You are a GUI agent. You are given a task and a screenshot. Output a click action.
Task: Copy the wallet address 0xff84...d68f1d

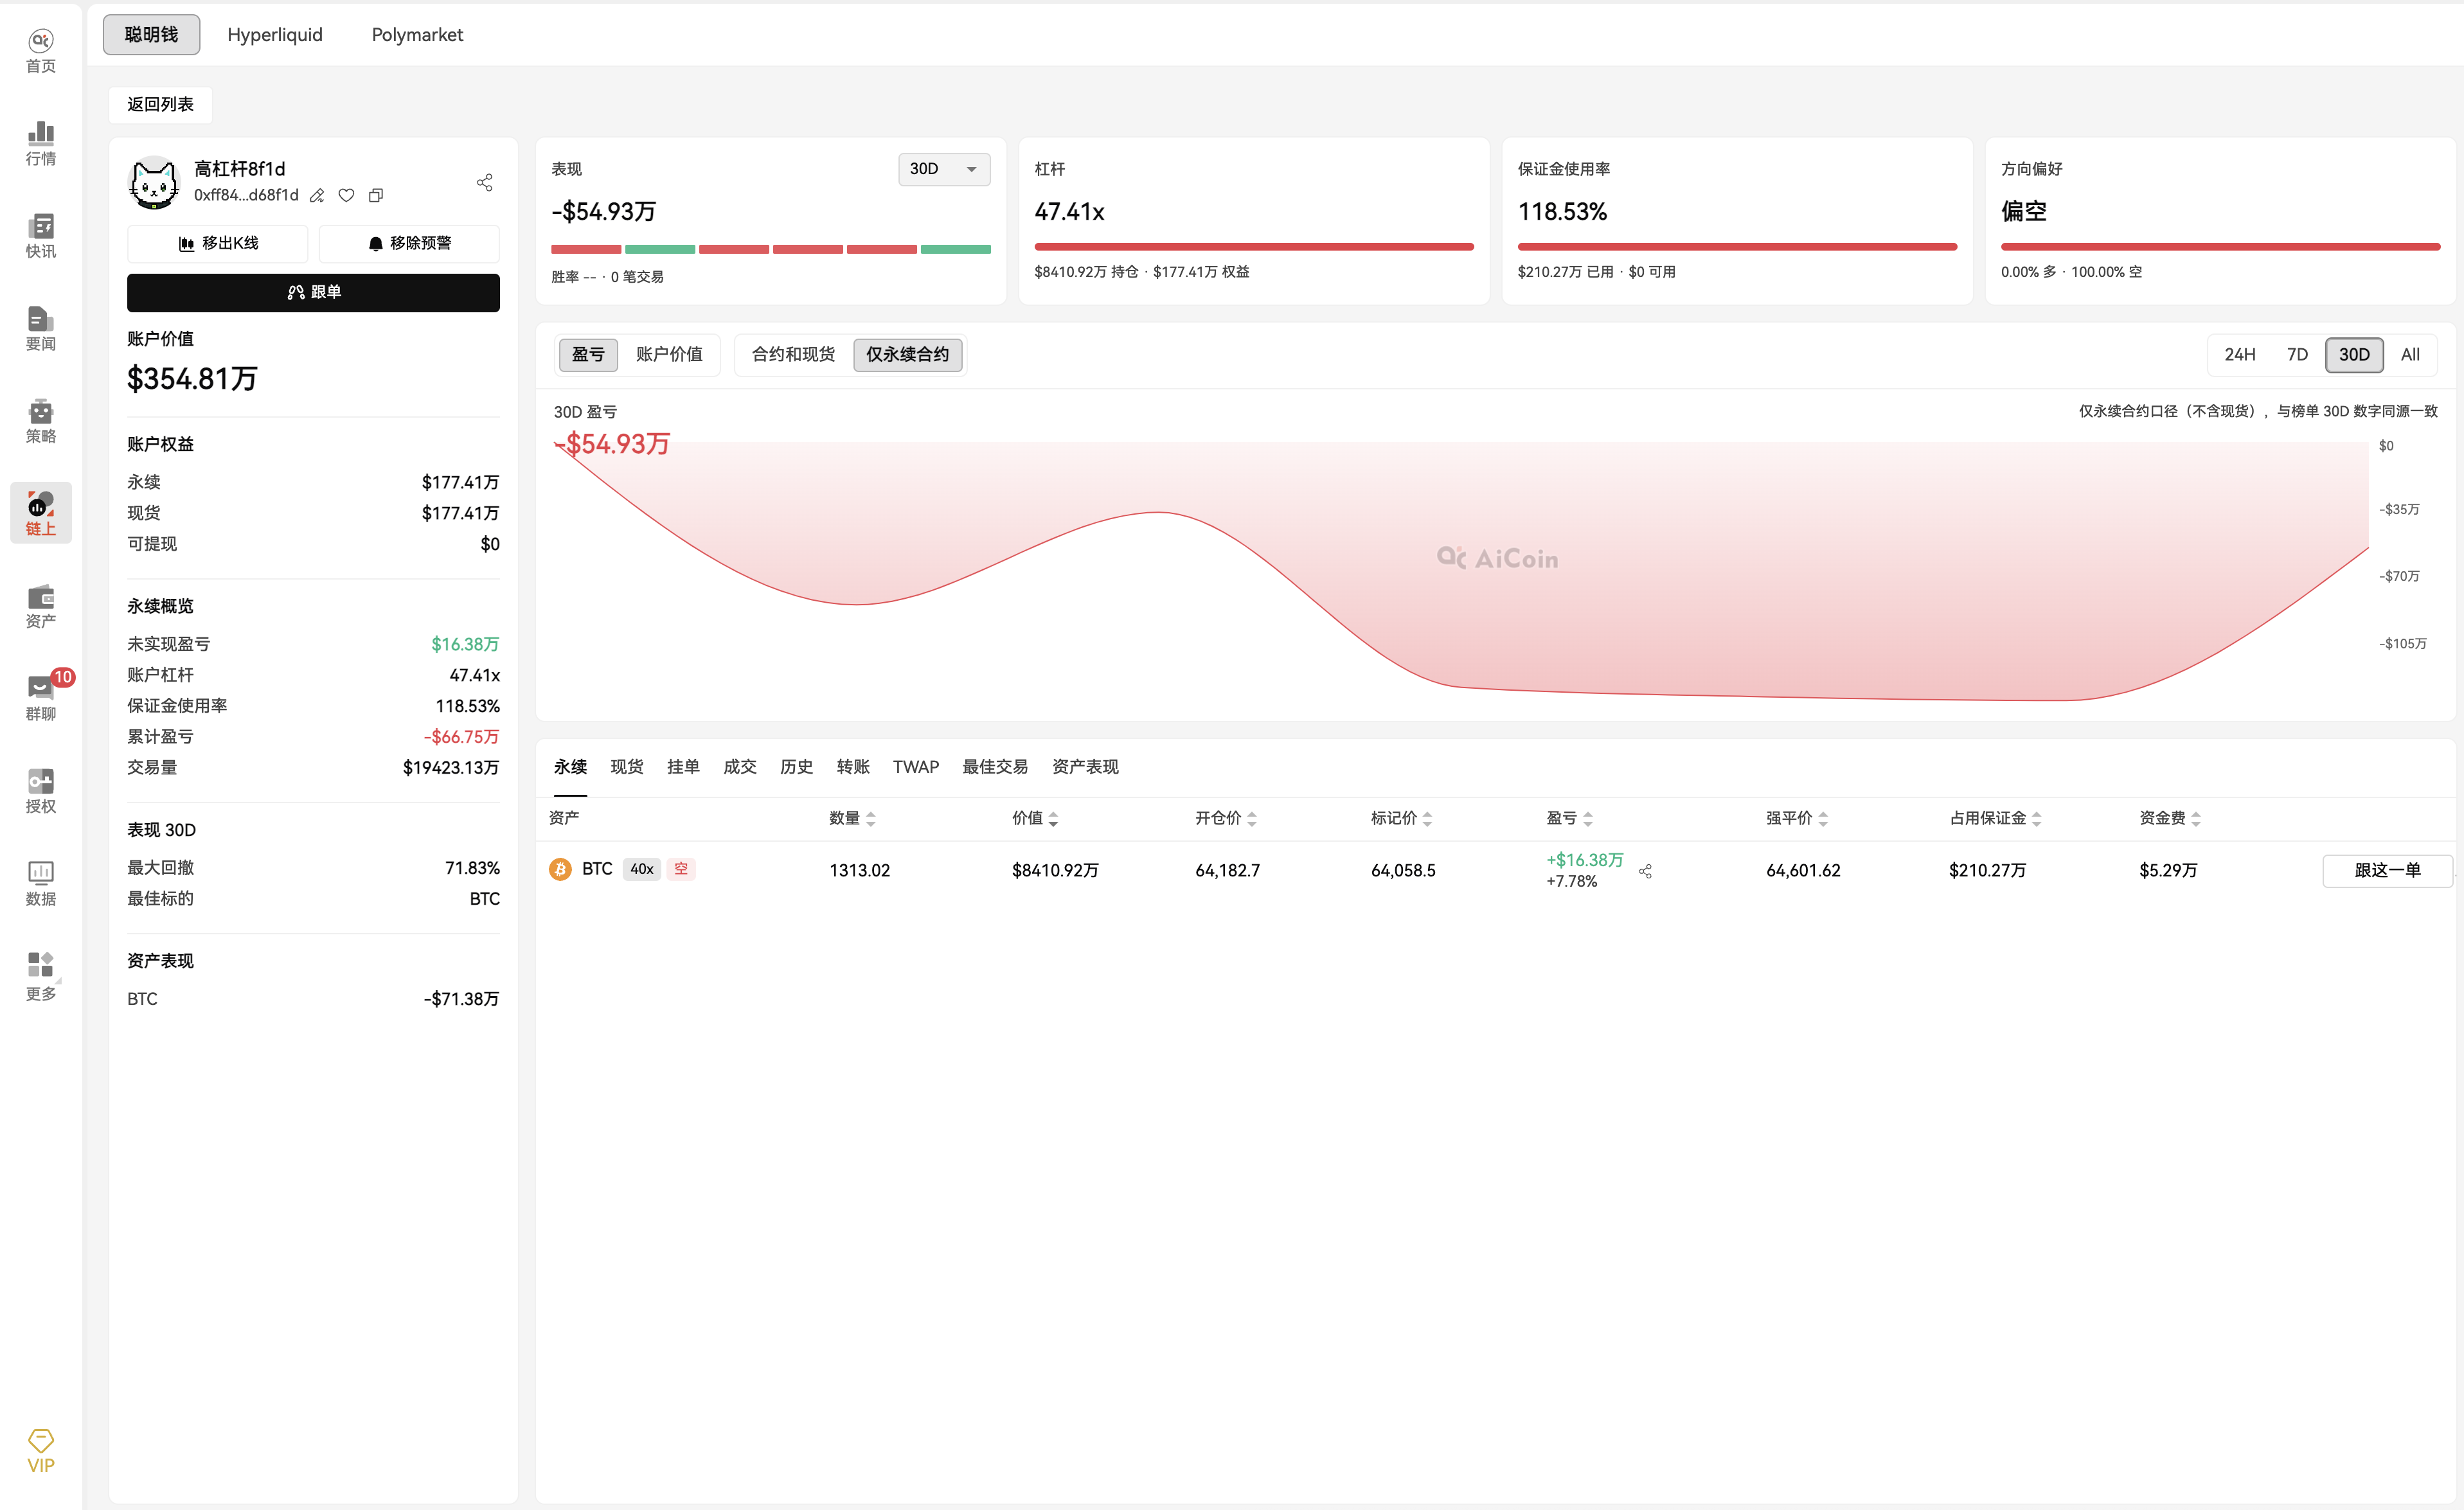click(376, 195)
